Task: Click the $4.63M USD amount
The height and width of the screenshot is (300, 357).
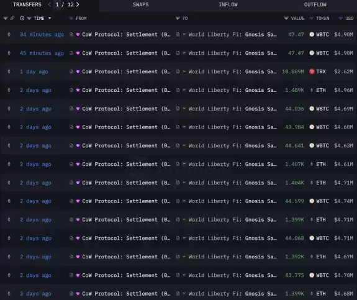Action: (x=343, y=145)
